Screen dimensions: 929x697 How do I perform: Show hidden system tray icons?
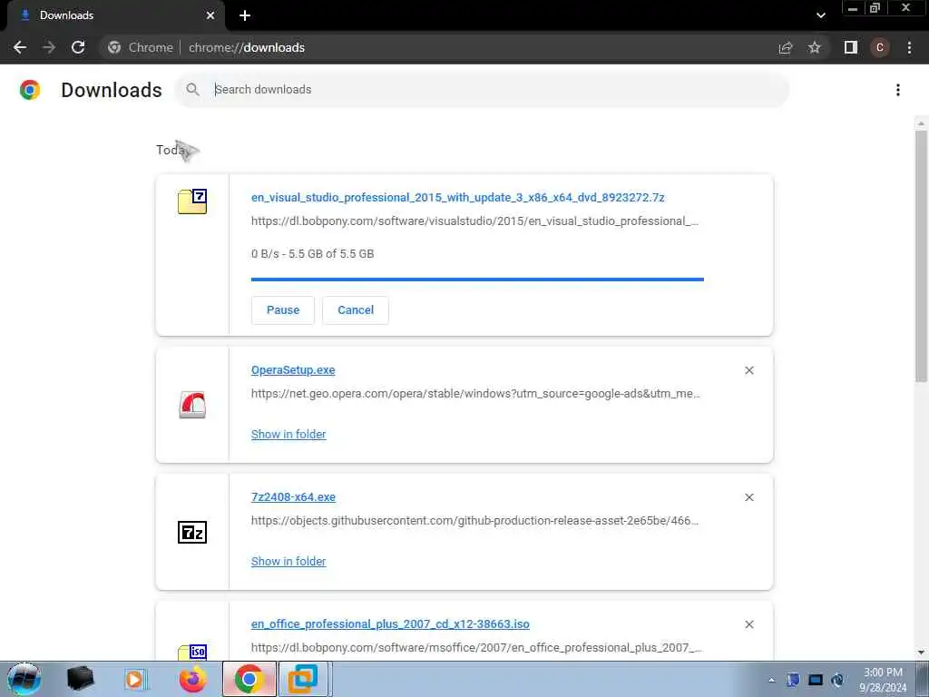tap(771, 680)
